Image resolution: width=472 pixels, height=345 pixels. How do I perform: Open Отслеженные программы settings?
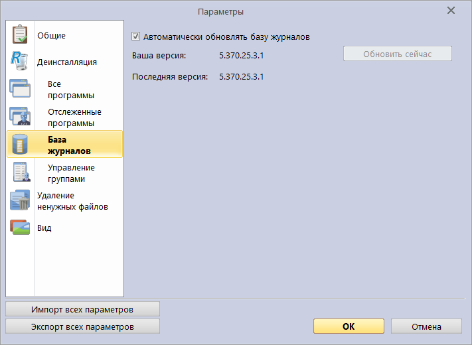pyautogui.click(x=74, y=117)
